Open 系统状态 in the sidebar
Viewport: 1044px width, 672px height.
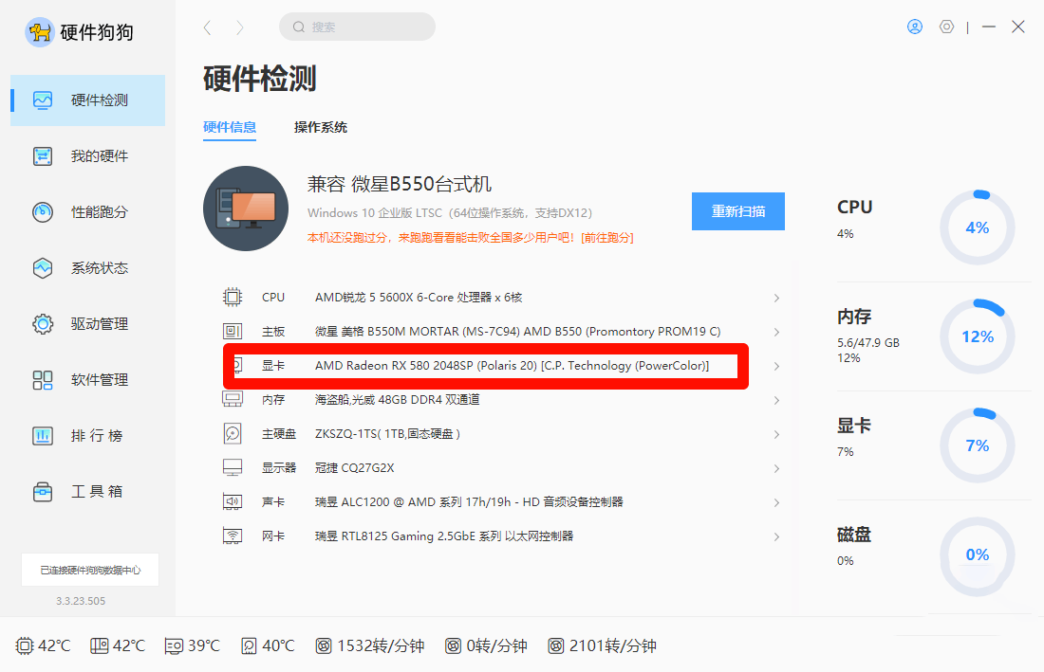[88, 268]
